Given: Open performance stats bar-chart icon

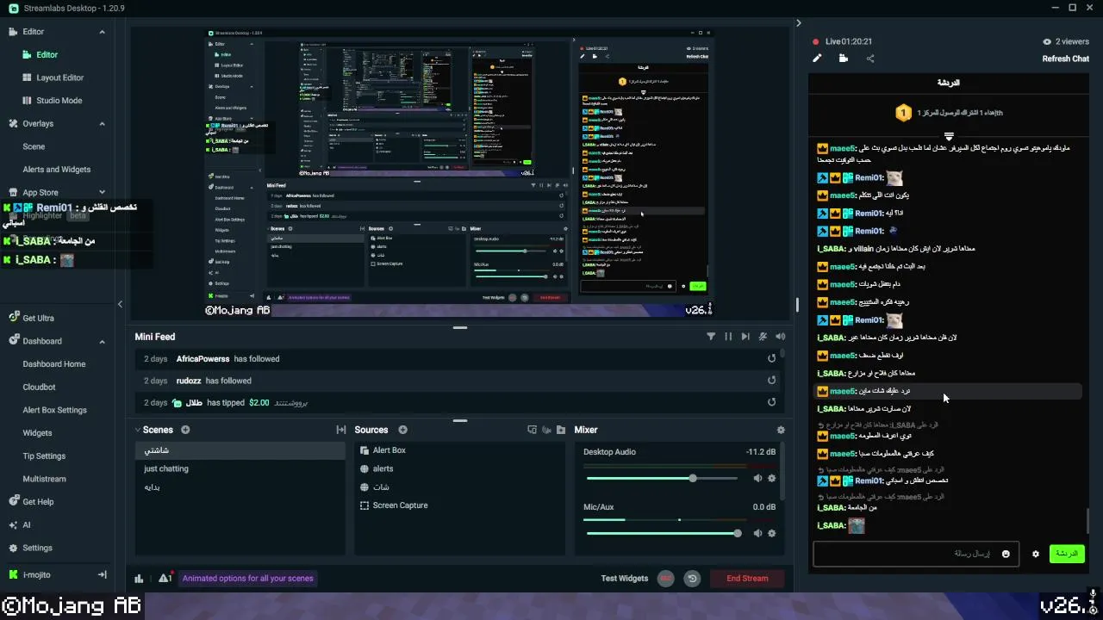Looking at the screenshot, I should [x=139, y=579].
